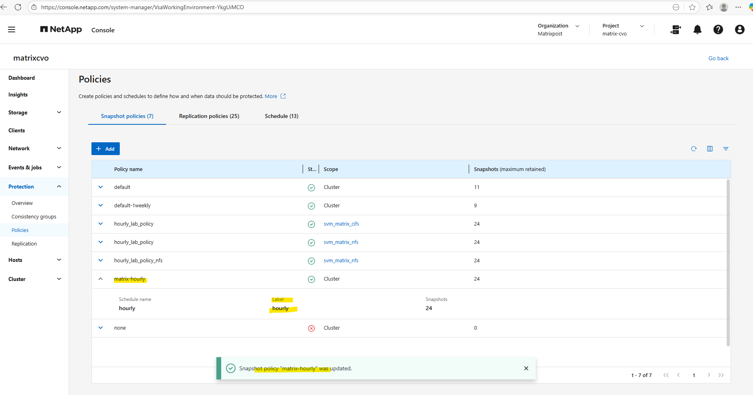Open the table filter icon
Viewport: 753px width, 395px height.
click(x=725, y=149)
